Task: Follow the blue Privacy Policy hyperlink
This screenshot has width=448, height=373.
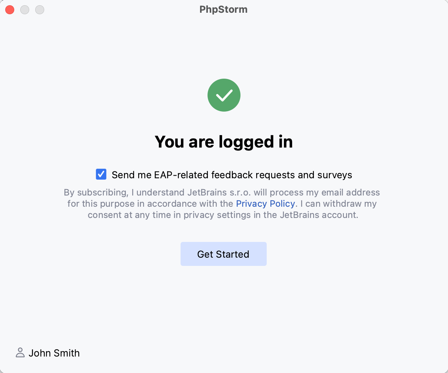Action: click(x=265, y=203)
